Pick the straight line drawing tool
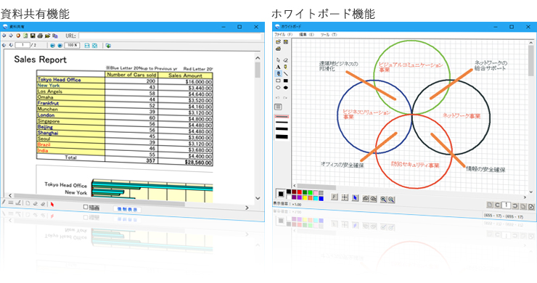The width and height of the screenshot is (537, 283). pyautogui.click(x=286, y=74)
